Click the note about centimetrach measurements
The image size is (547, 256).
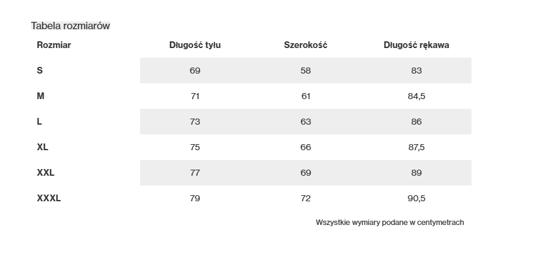390,223
